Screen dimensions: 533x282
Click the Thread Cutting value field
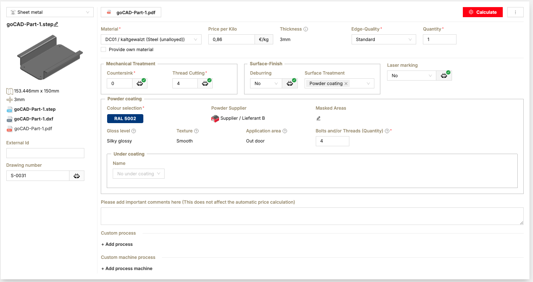tap(185, 84)
